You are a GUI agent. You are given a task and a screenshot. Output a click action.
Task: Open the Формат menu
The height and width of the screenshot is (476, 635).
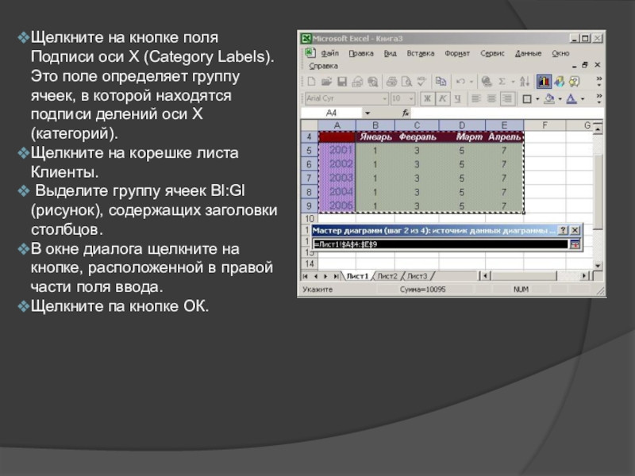click(457, 53)
